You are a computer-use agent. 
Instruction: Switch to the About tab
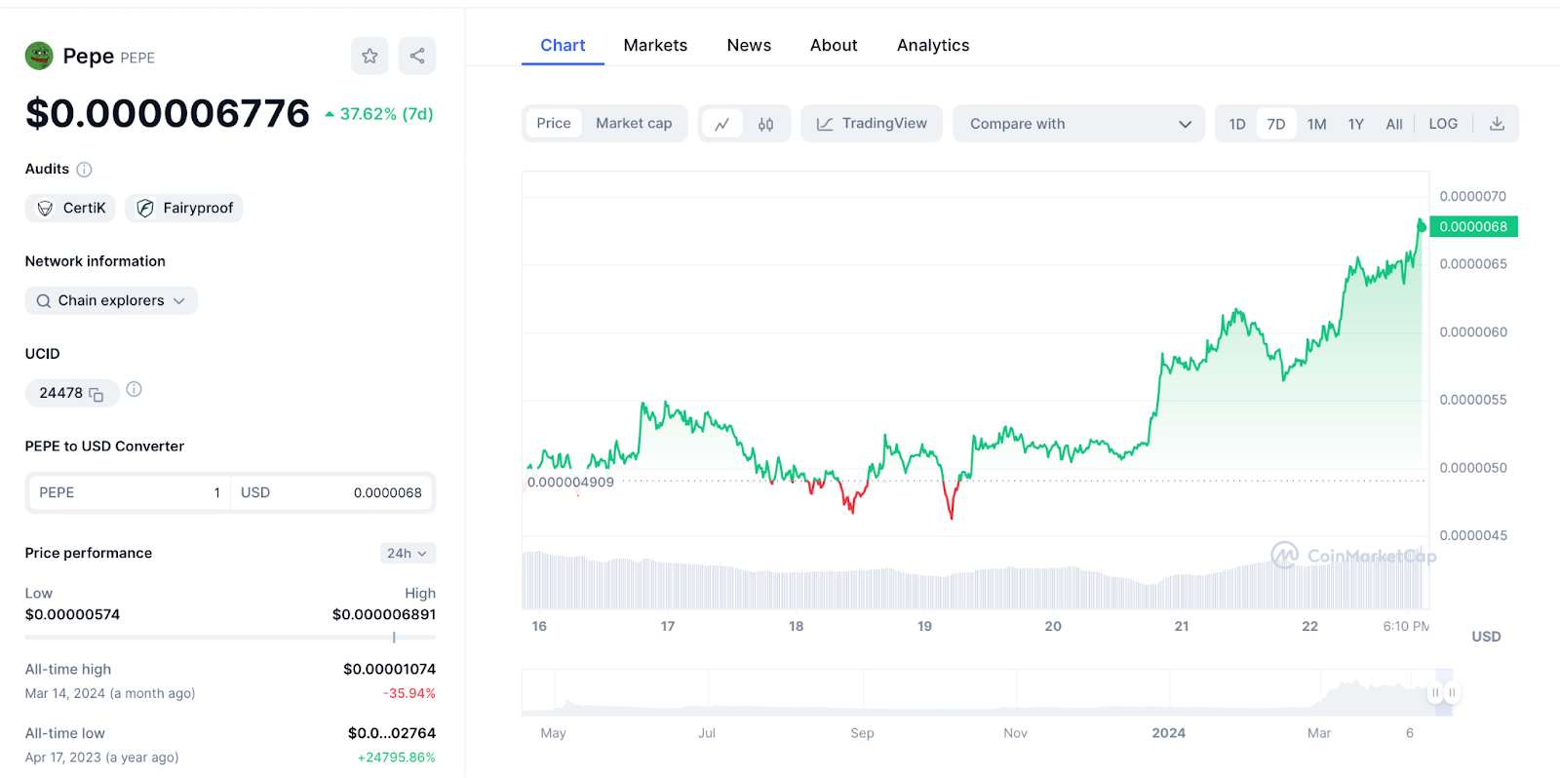point(834,46)
